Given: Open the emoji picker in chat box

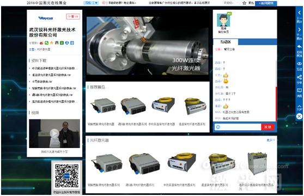Looking at the screenshot, I should click(x=218, y=127).
